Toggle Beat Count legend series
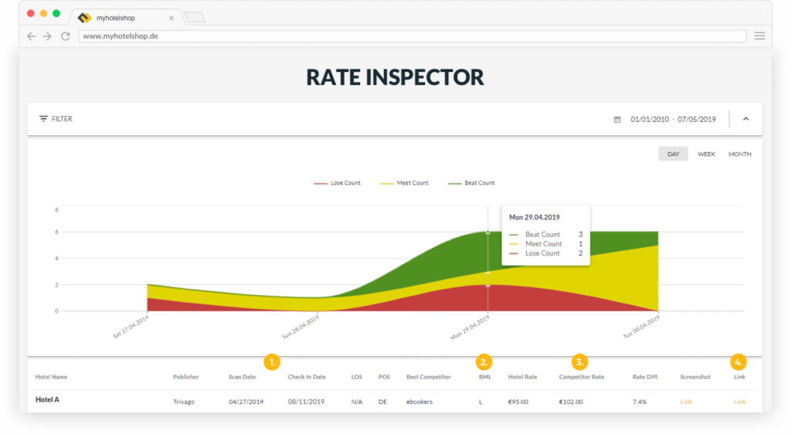This screenshot has height=434, width=791. pyautogui.click(x=471, y=183)
